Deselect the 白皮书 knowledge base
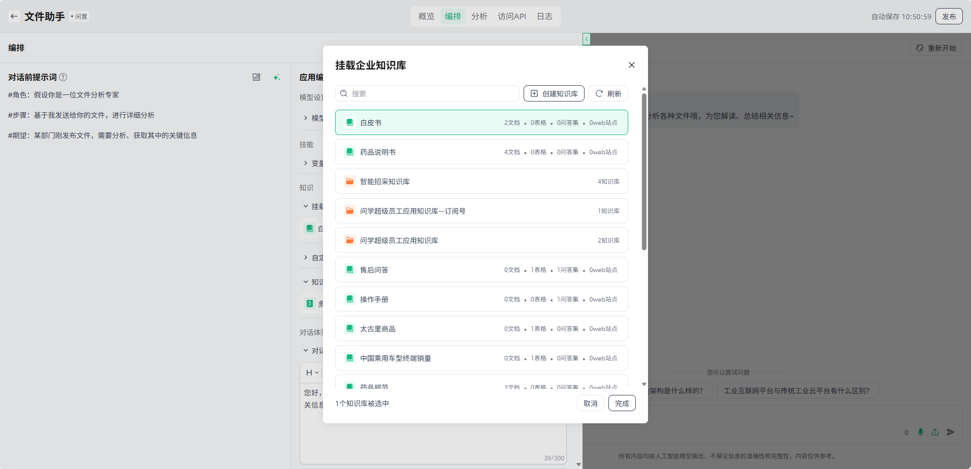This screenshot has height=469, width=971. tap(481, 122)
